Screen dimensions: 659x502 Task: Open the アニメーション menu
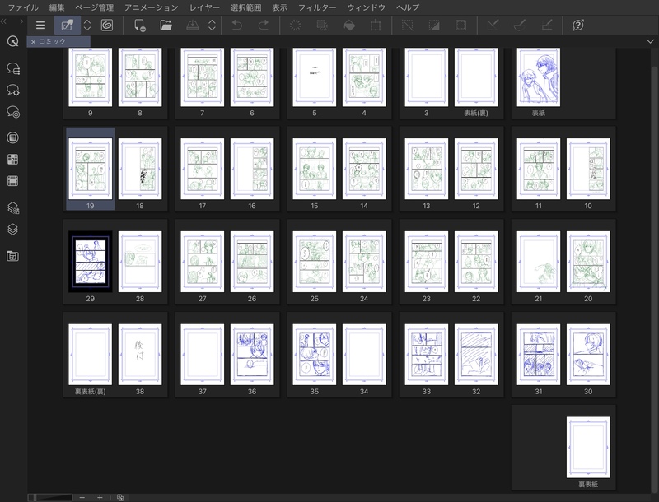click(152, 7)
